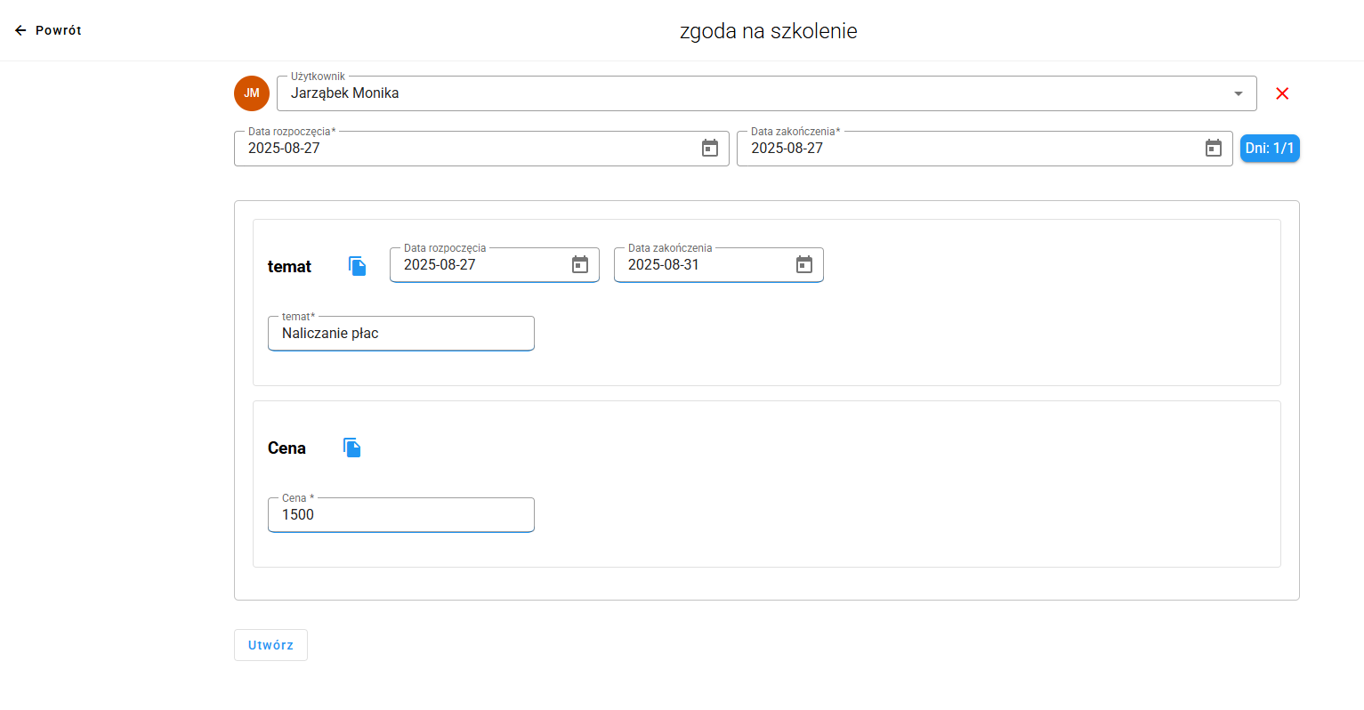Focus the Cena field with value 1500
The height and width of the screenshot is (710, 1364).
coord(400,515)
